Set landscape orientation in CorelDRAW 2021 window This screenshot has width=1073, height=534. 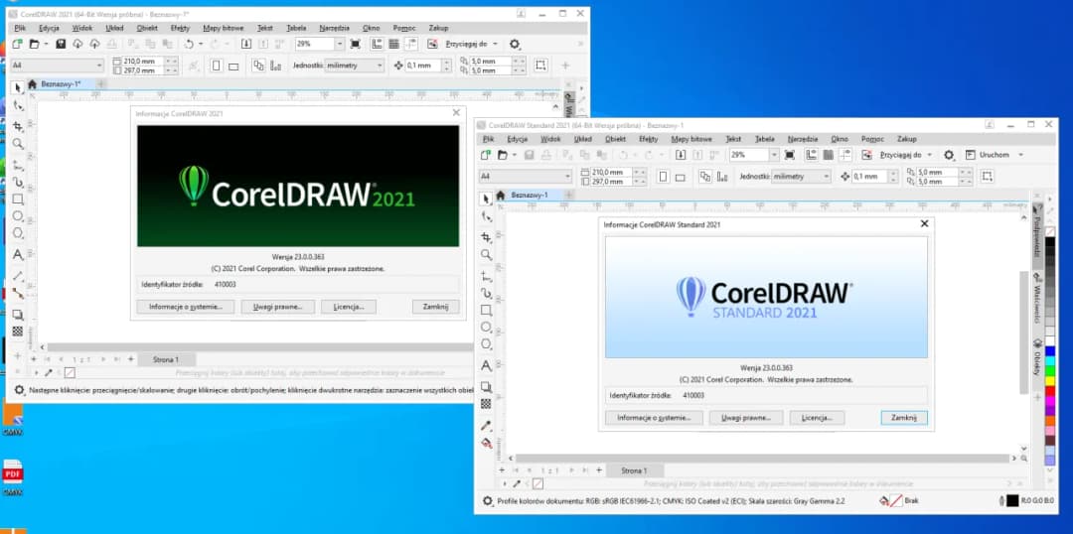click(233, 66)
